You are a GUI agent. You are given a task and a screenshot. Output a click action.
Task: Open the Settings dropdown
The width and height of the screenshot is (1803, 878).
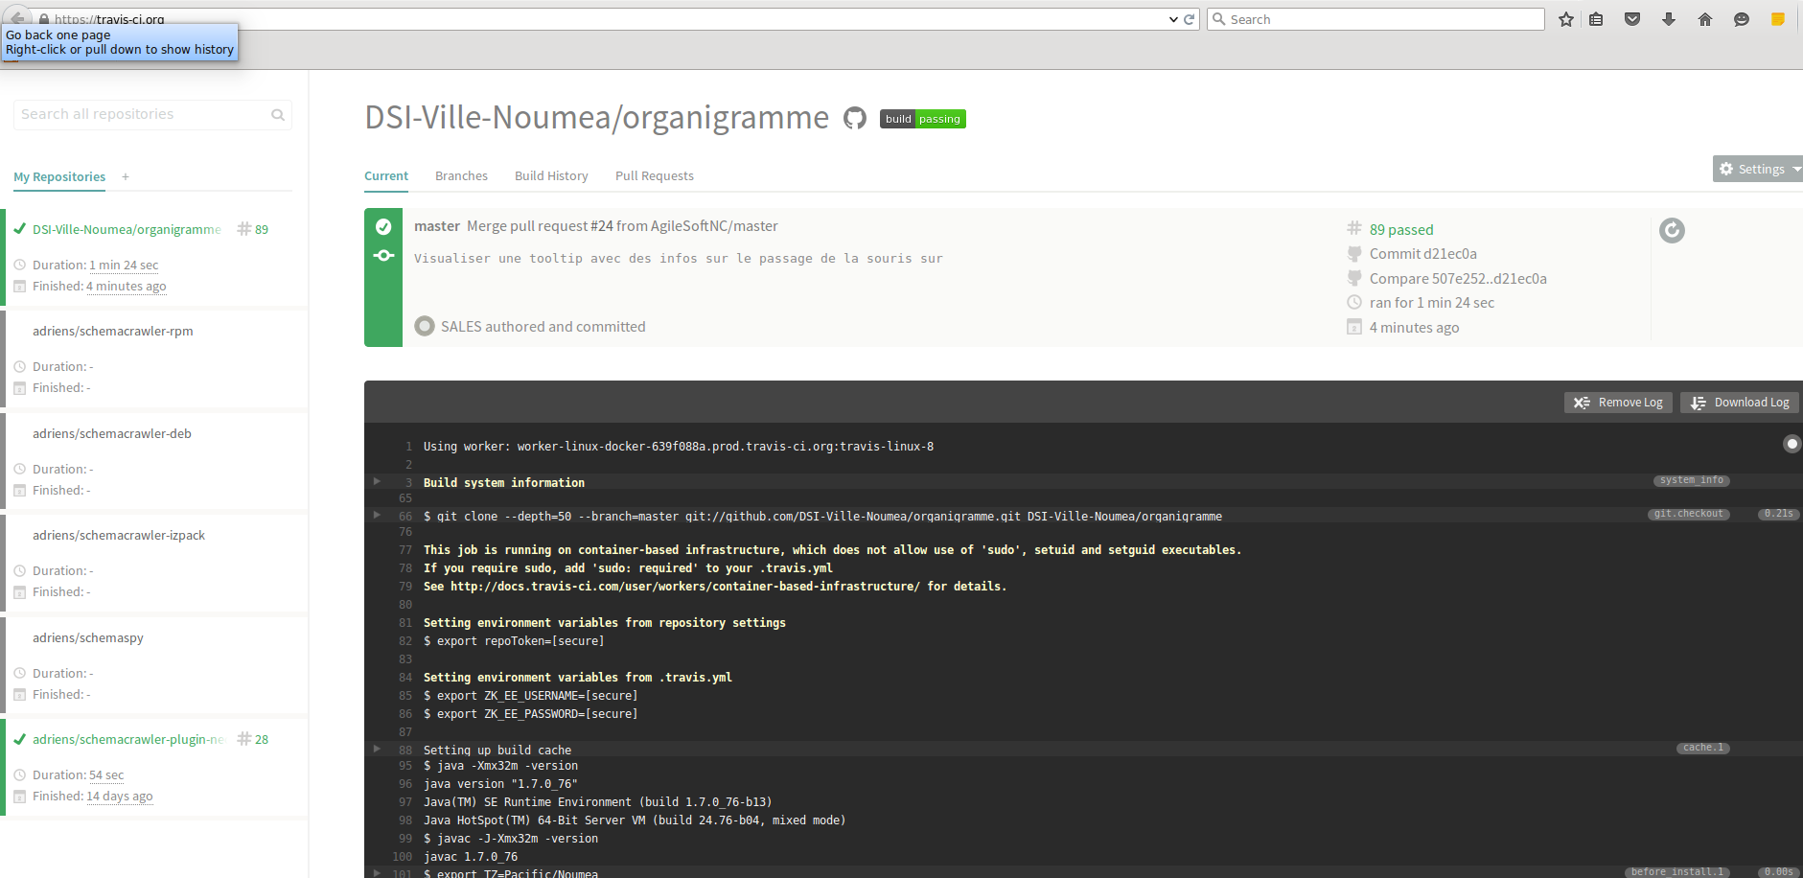[x=1758, y=169]
